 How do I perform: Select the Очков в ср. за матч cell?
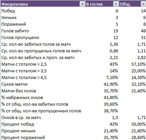coord(43,117)
